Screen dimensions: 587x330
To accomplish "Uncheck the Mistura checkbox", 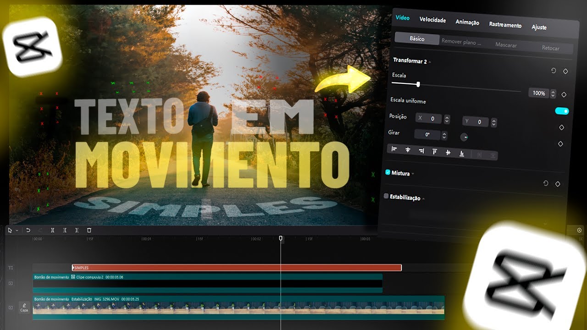I will [388, 172].
